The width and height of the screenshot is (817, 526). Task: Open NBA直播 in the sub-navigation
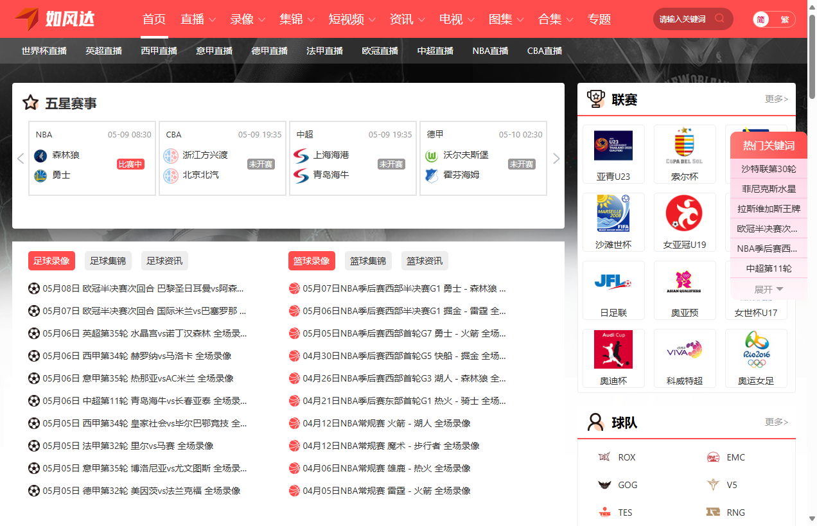(490, 51)
